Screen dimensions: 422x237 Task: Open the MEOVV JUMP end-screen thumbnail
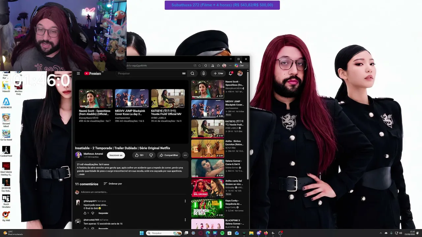click(x=132, y=98)
